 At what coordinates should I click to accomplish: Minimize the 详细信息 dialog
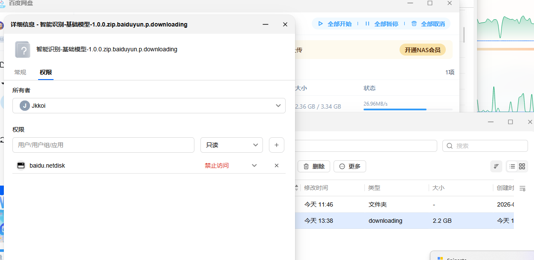[x=266, y=24]
